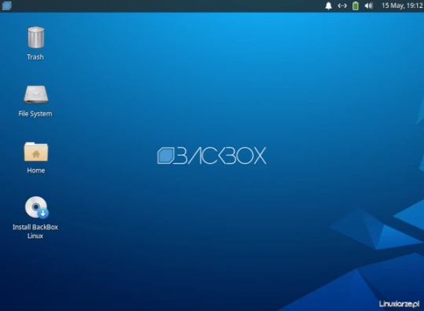Viewport: 424px width, 311px height.
Task: Click the 'Home' label text
Action: (35, 170)
